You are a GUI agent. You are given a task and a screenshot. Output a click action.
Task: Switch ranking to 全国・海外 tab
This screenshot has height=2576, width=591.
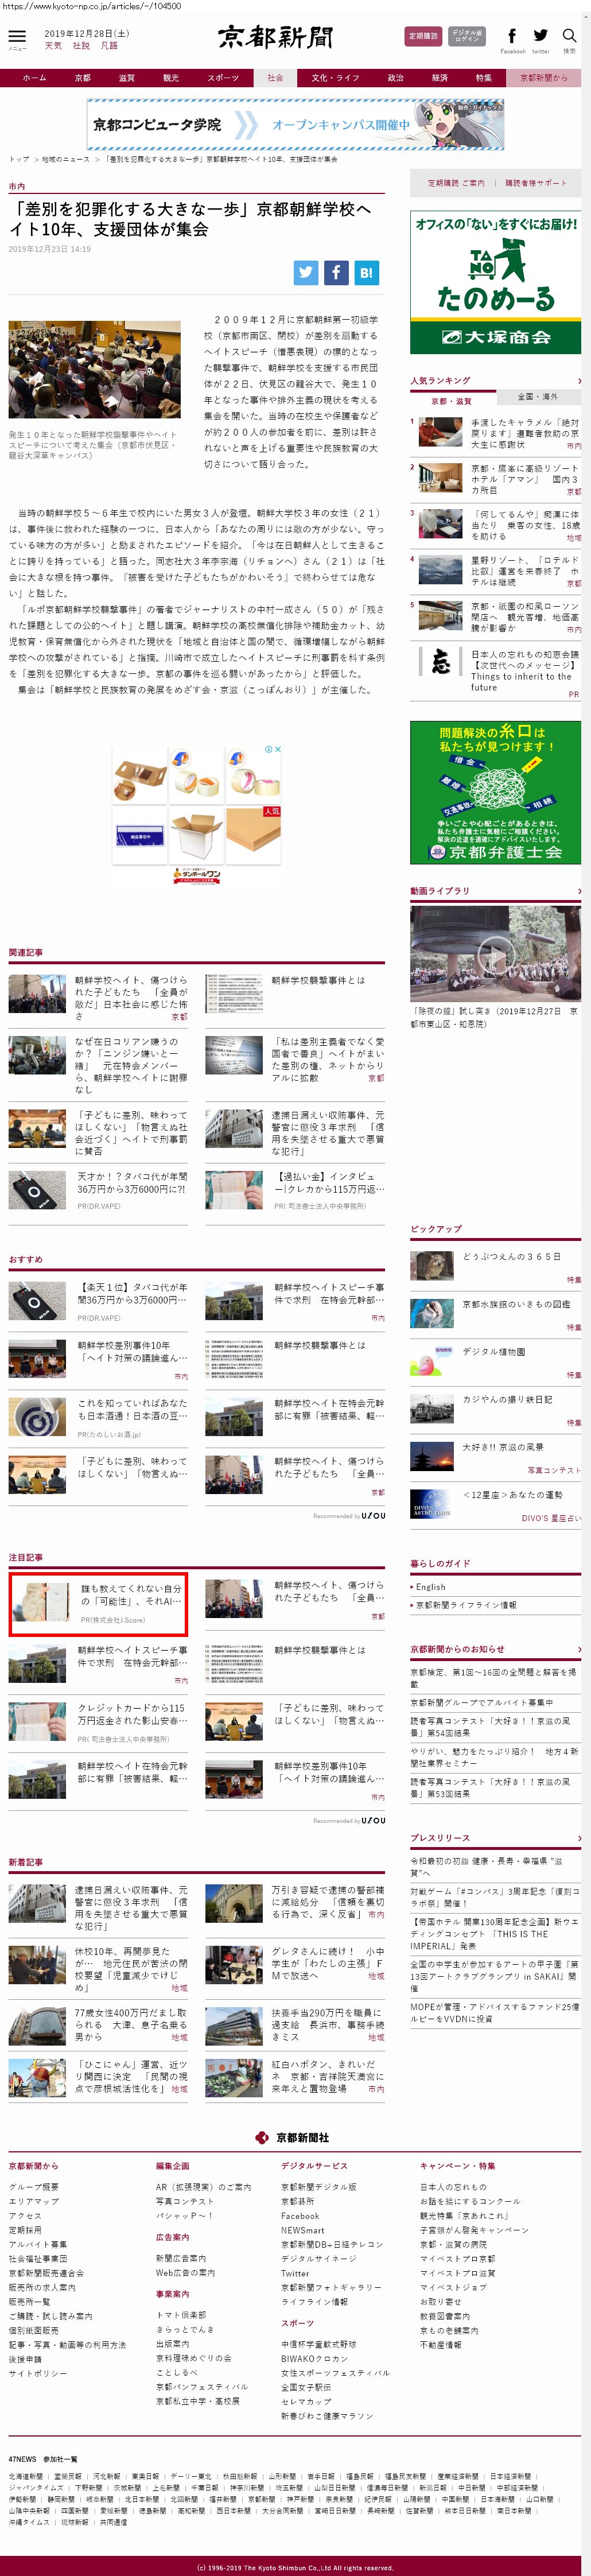pos(538,397)
